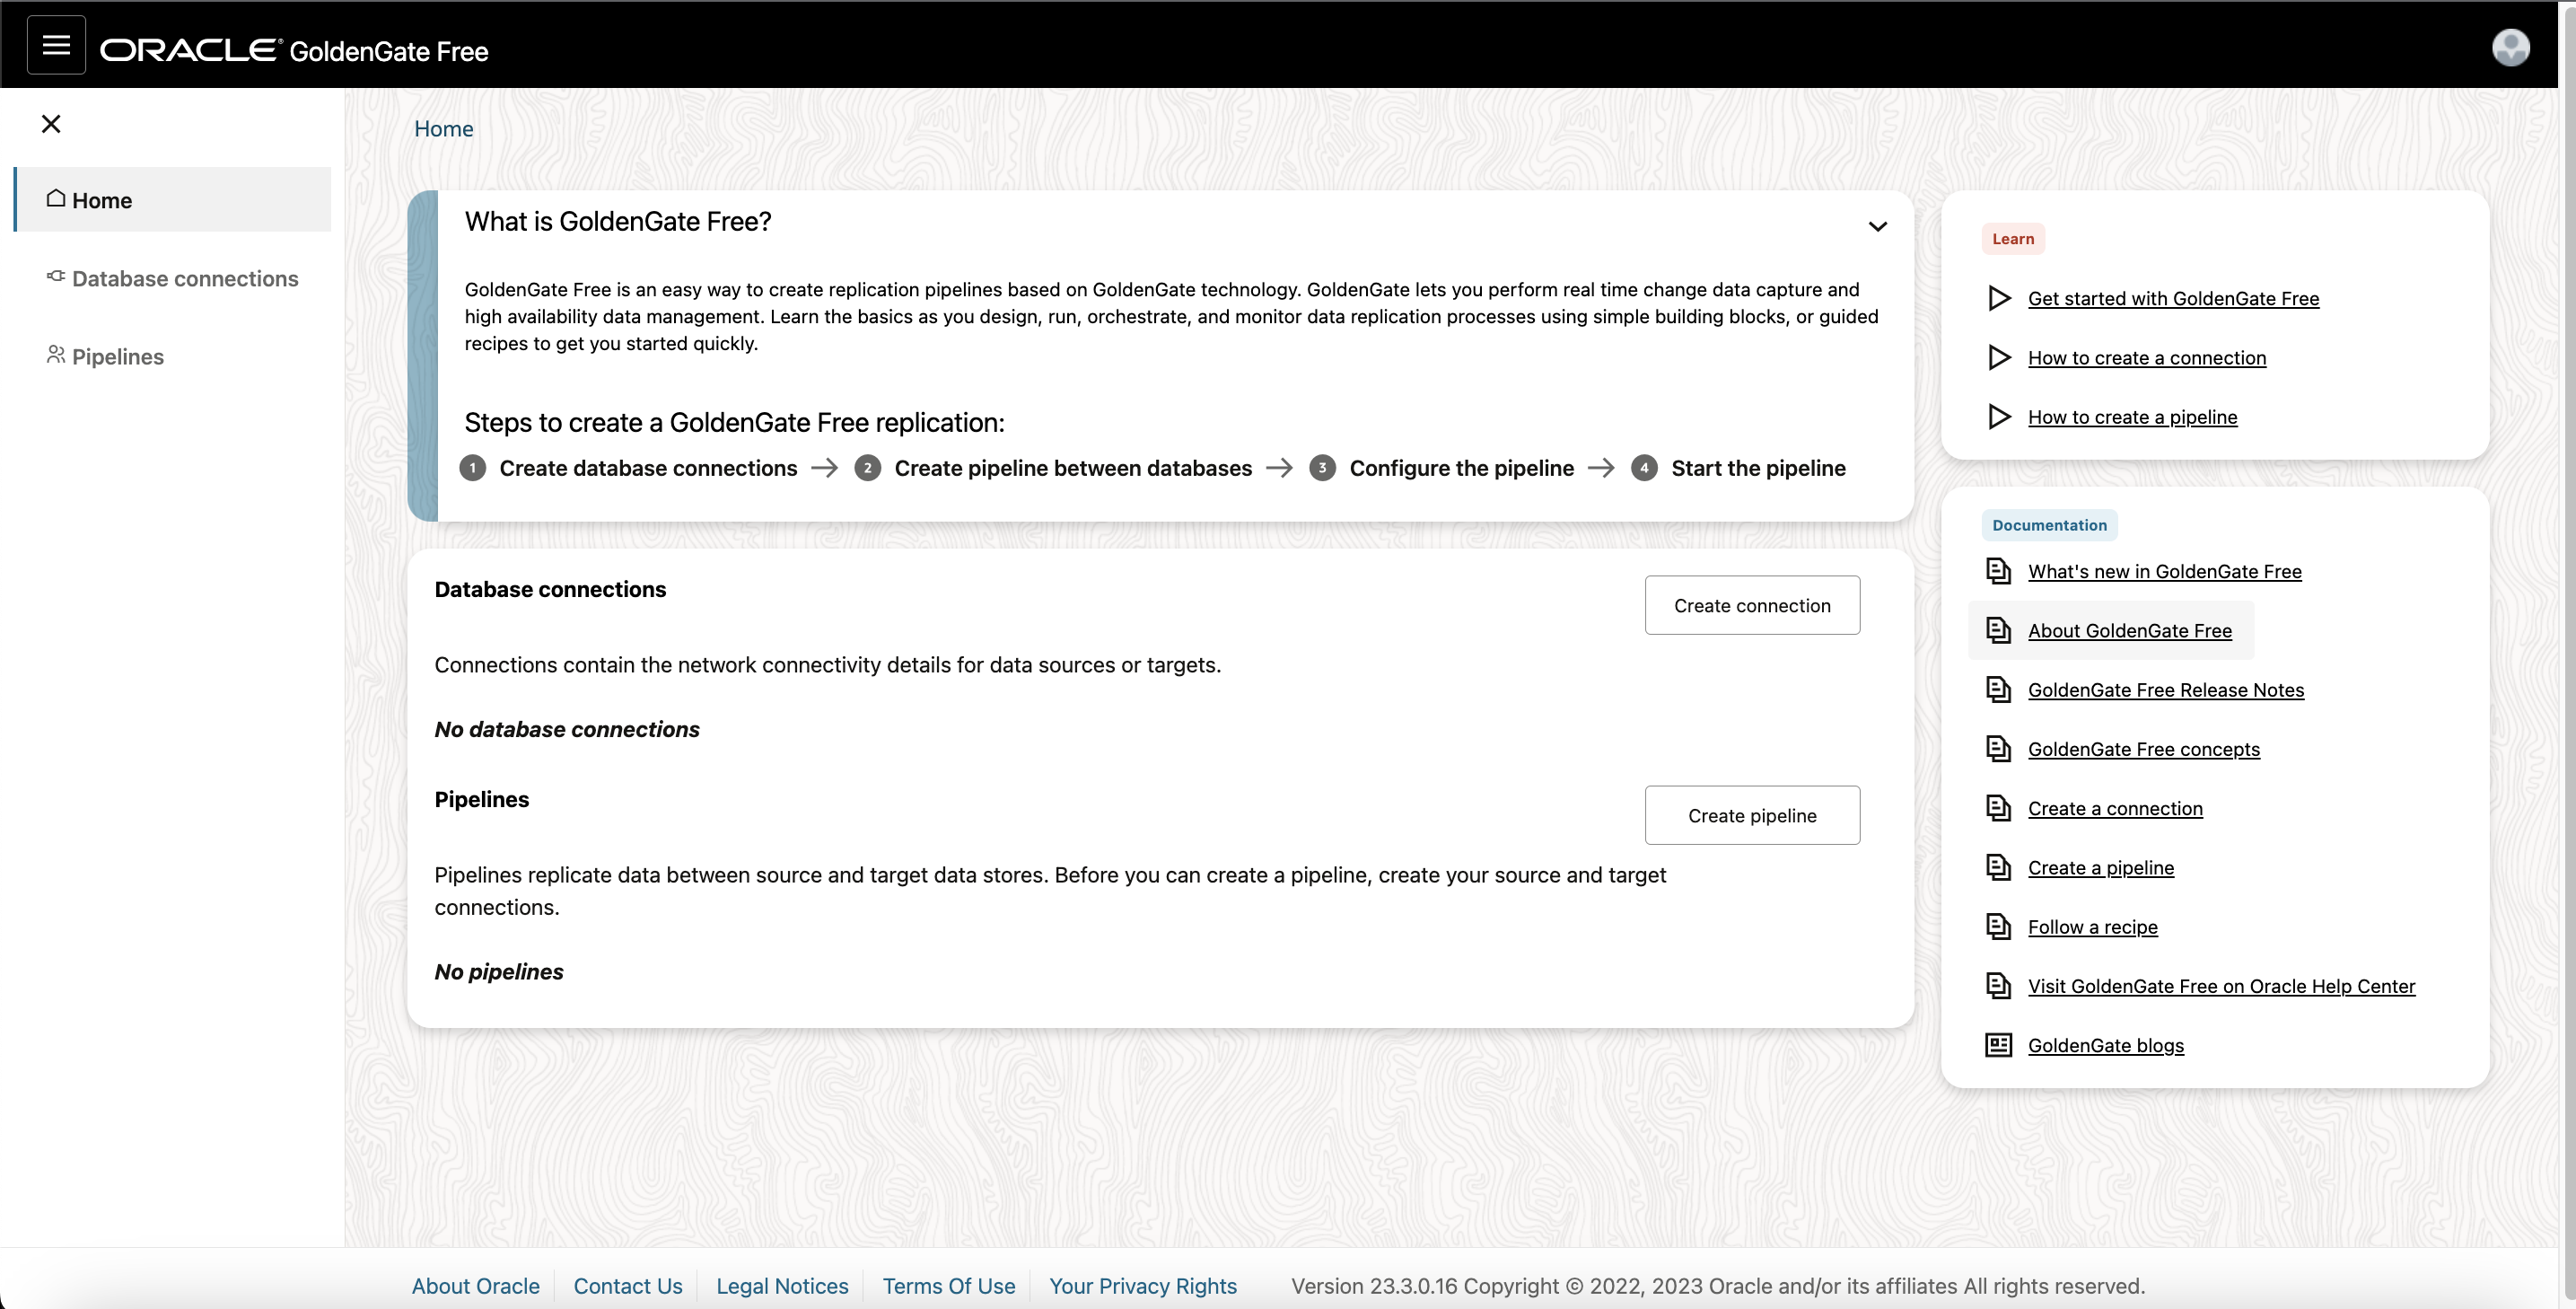The height and width of the screenshot is (1309, 2576).
Task: Click play icon beside Get started video
Action: click(1998, 298)
